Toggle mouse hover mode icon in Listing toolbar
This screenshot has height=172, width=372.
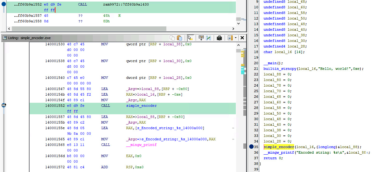pyautogui.click(x=190, y=38)
